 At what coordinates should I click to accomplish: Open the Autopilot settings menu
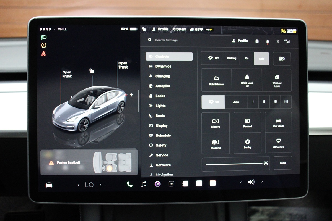pyautogui.click(x=163, y=86)
